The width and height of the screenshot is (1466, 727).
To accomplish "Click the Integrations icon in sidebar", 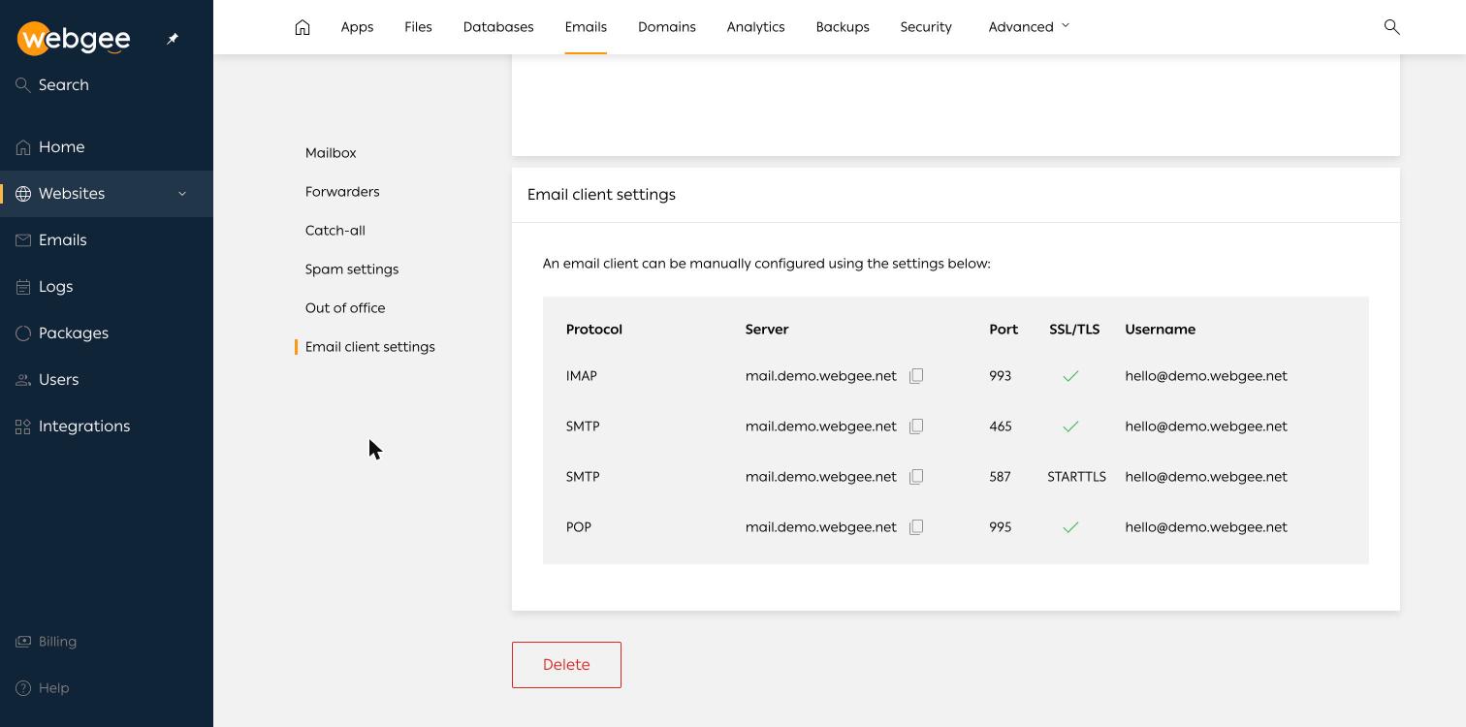I will click(23, 427).
